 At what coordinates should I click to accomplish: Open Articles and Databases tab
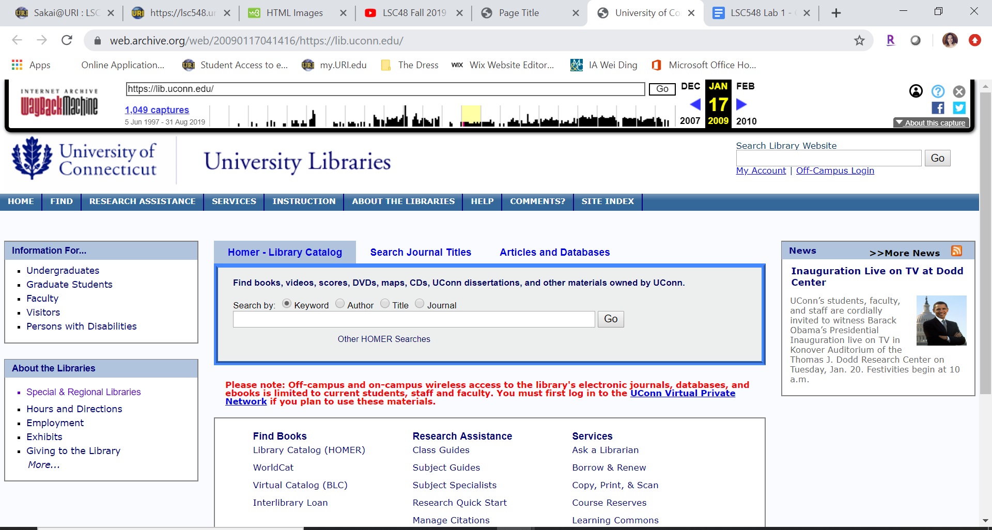pyautogui.click(x=554, y=252)
